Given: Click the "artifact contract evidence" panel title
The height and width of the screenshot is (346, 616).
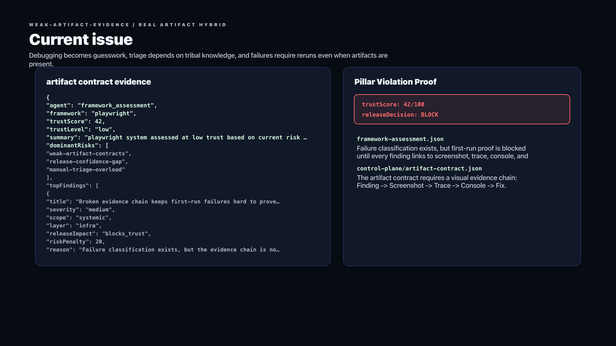Looking at the screenshot, I should (x=98, y=82).
